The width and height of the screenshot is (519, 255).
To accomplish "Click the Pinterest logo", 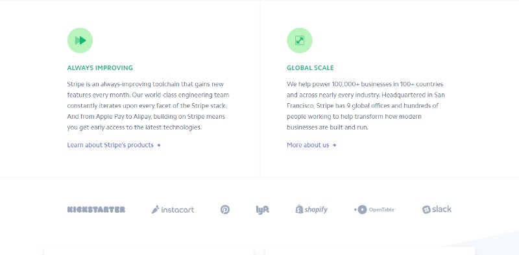I will coord(225,210).
